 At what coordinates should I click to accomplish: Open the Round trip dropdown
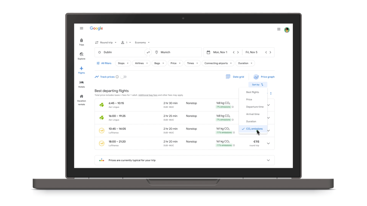coord(106,43)
